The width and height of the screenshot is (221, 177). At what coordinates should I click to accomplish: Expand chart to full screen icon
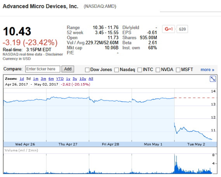pyautogui.click(x=213, y=79)
